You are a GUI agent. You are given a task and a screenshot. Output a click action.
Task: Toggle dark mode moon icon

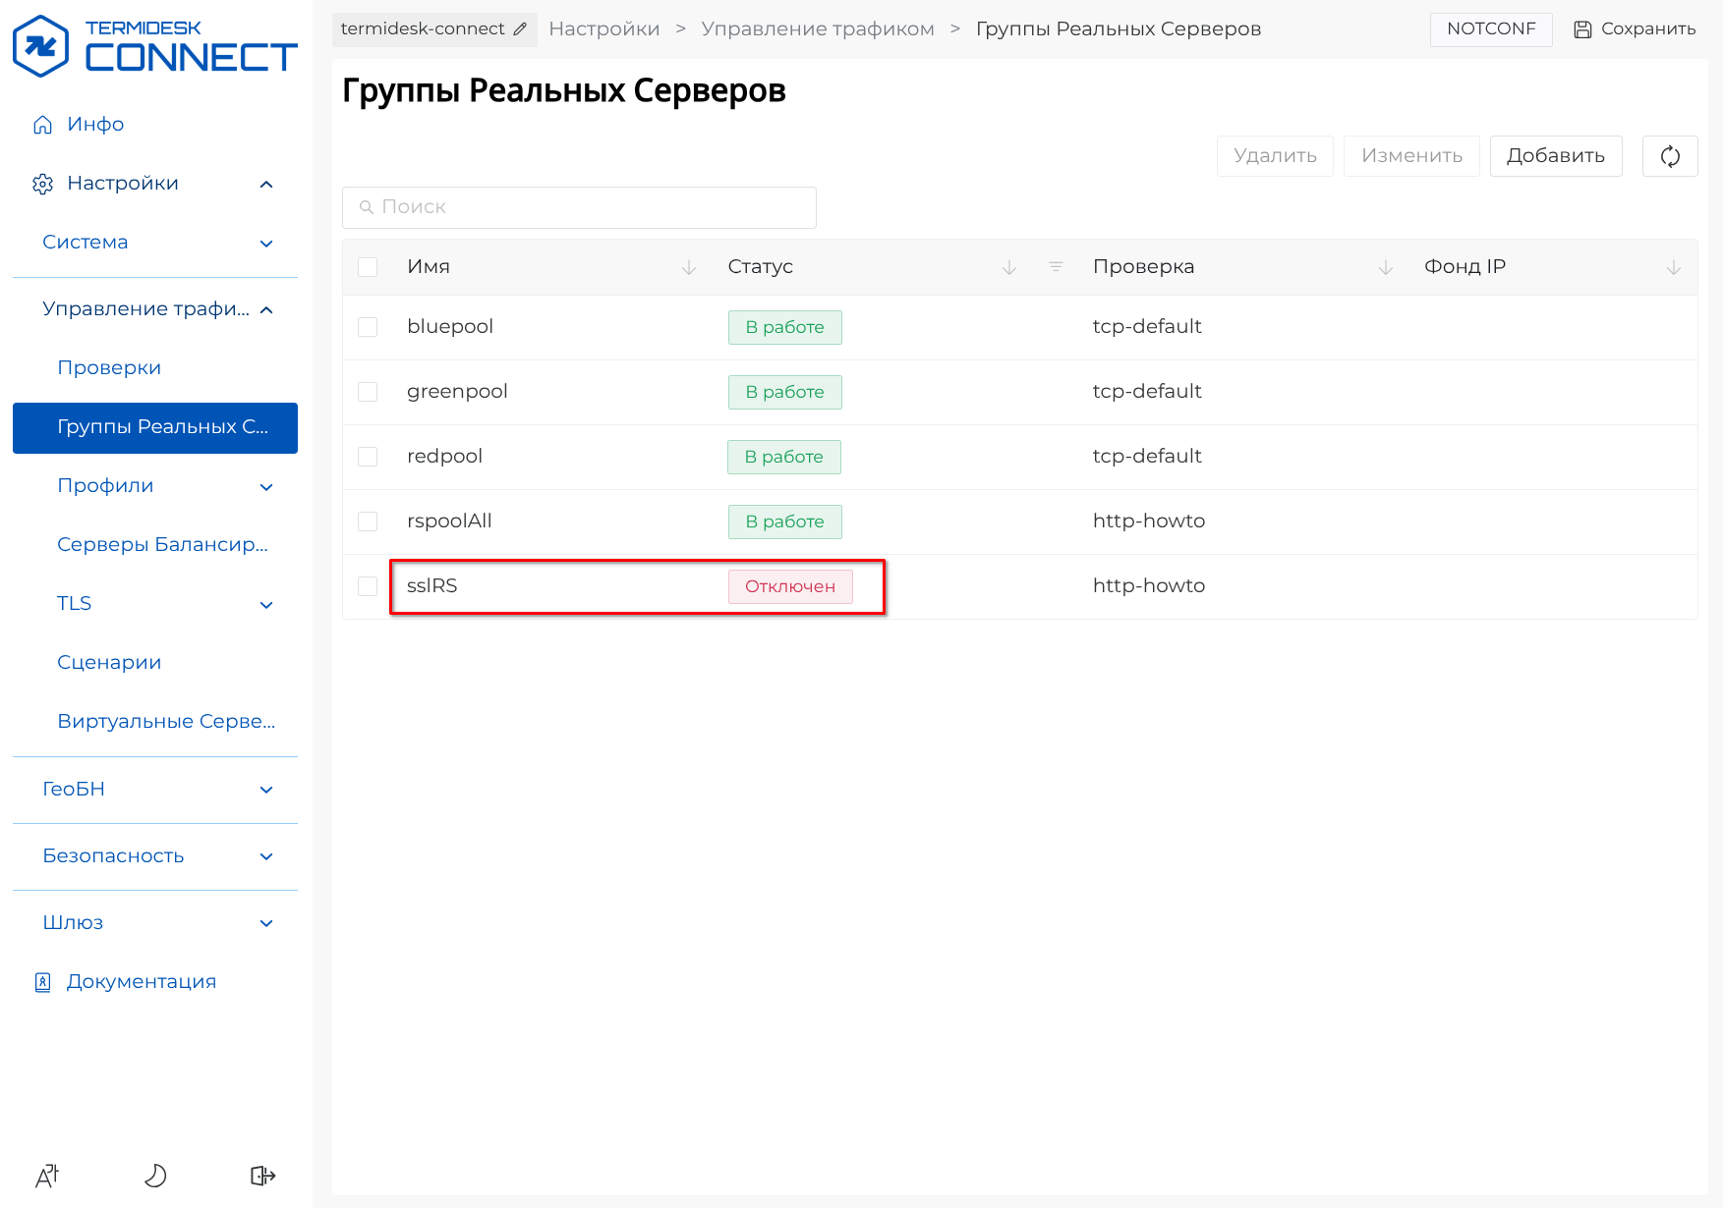tap(155, 1175)
